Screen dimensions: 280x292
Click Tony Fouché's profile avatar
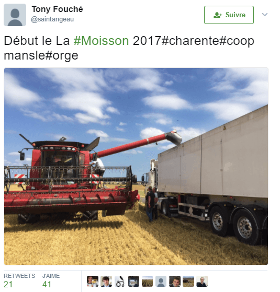pos(15,15)
